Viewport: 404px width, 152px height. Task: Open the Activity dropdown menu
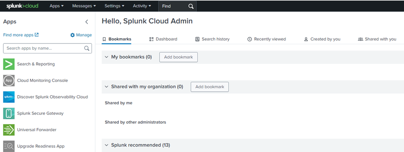142,6
